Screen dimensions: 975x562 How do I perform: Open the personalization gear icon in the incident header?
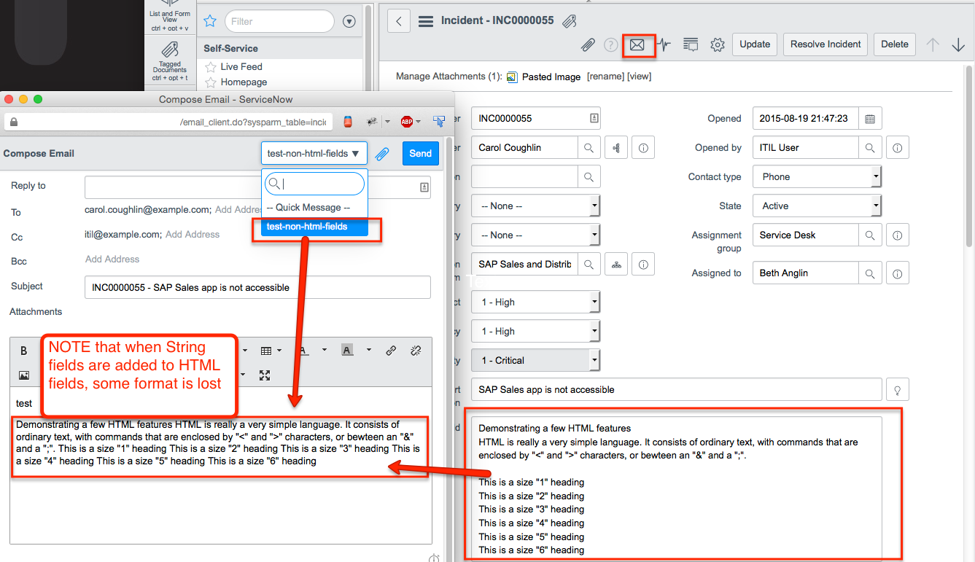(717, 44)
